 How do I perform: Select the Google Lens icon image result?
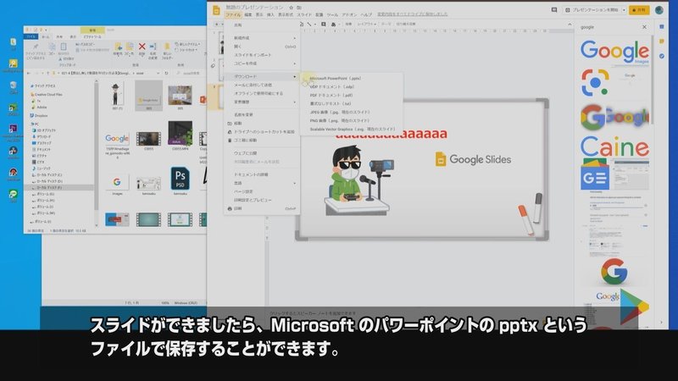(x=595, y=82)
